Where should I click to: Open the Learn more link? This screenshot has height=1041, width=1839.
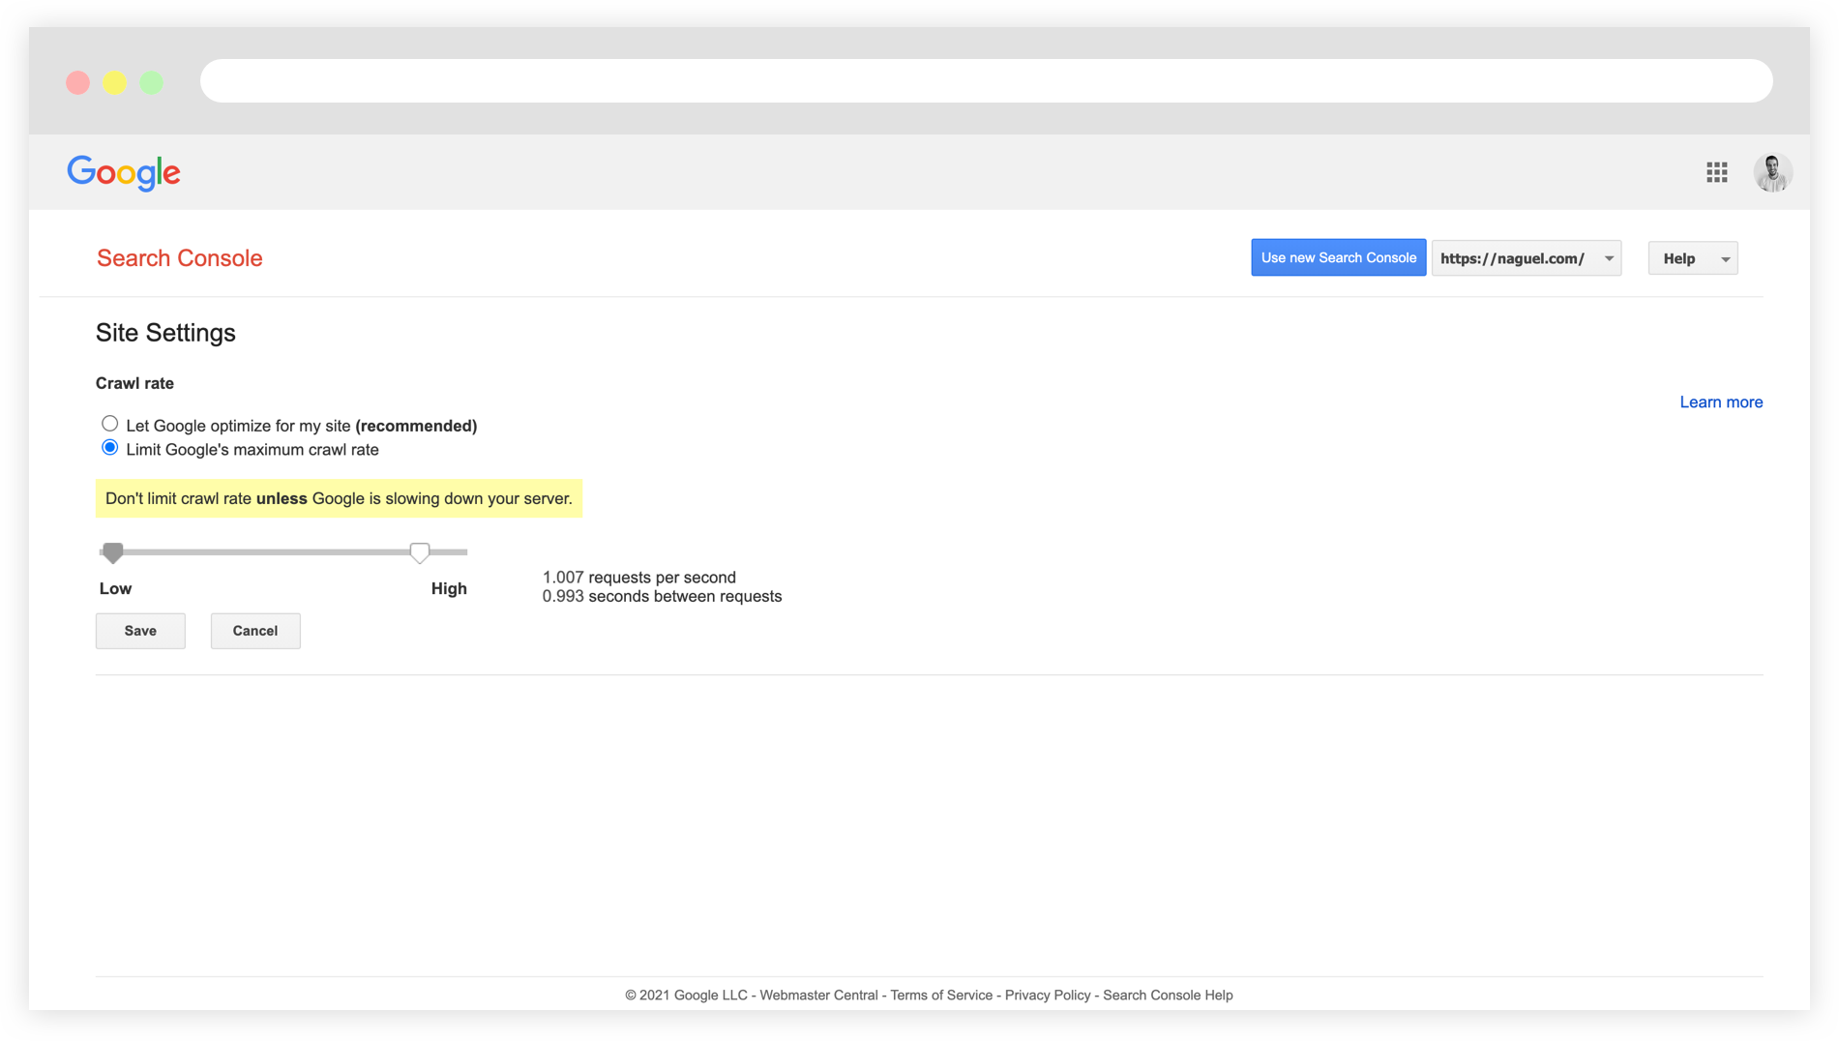1721,402
